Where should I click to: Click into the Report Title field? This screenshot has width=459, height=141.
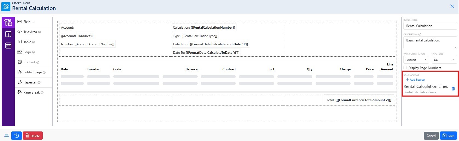[430, 26]
